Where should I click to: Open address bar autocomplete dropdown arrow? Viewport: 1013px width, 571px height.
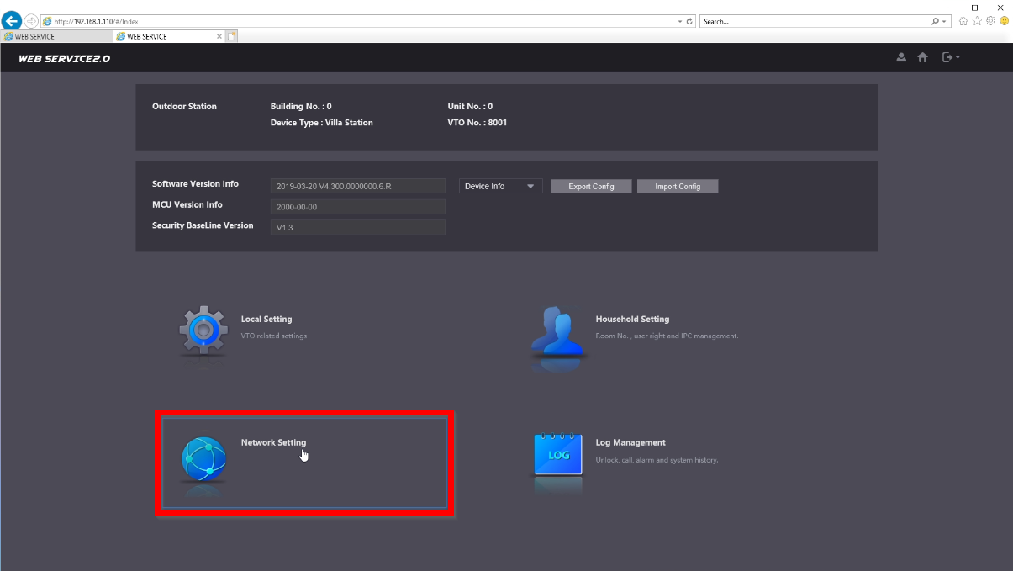[680, 21]
